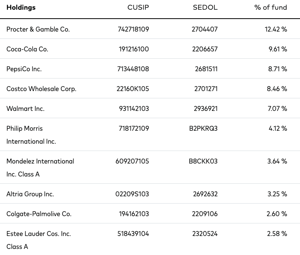300x255 pixels.
Task: Click the % of fund column header
Action: [270, 7]
